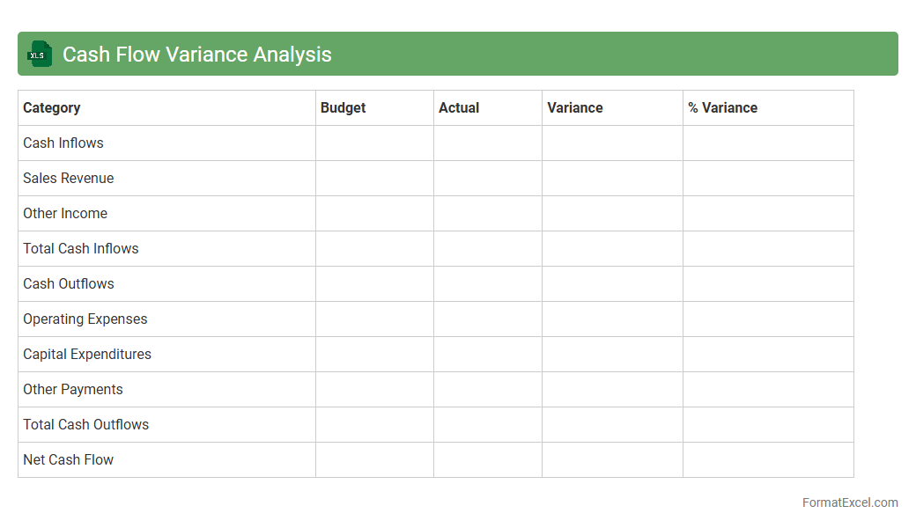The width and height of the screenshot is (916, 528).
Task: Select the Budget cell for Sales Revenue
Action: click(374, 178)
